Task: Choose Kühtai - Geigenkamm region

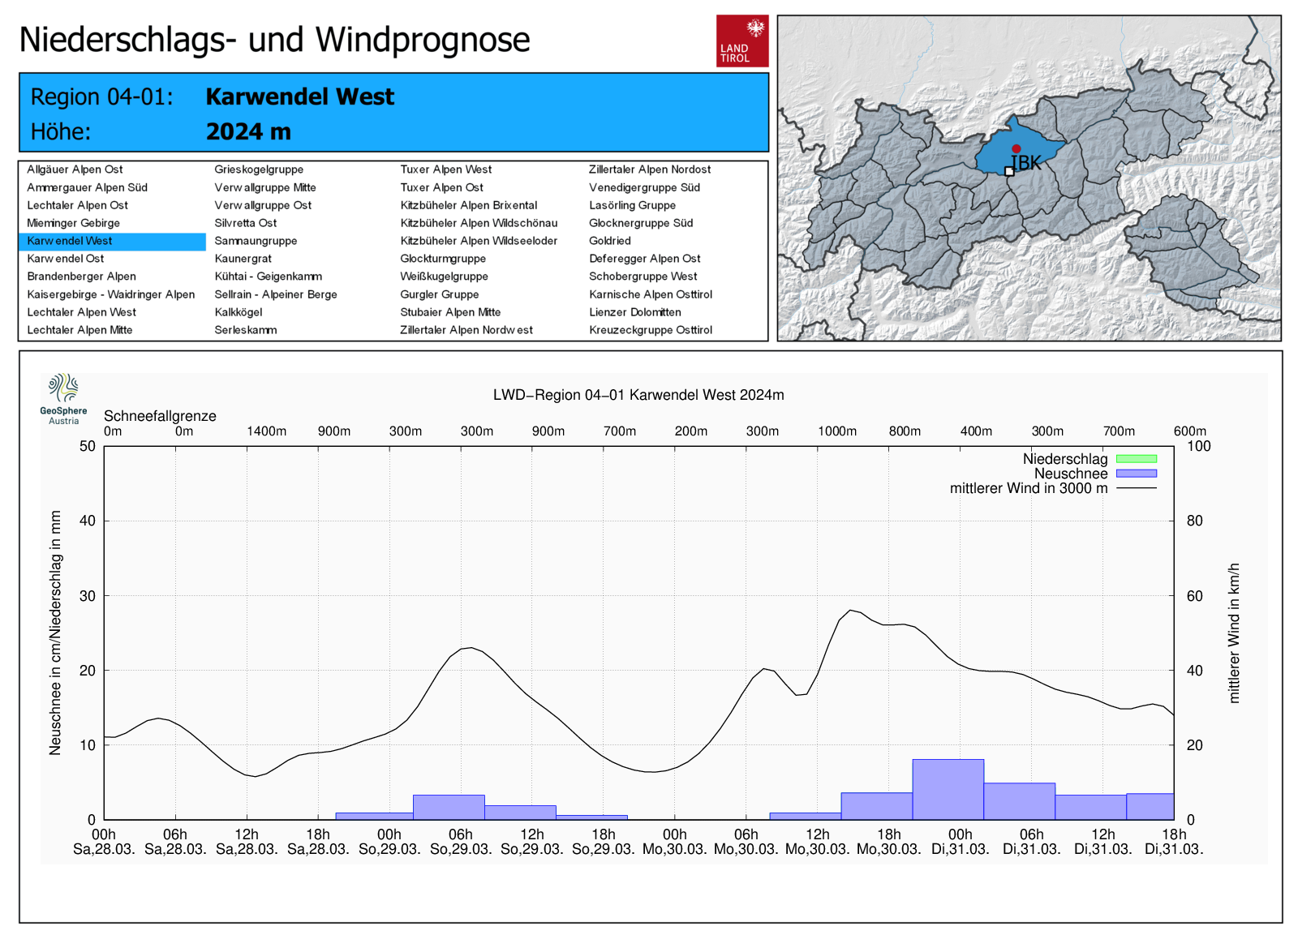Action: coord(268,277)
